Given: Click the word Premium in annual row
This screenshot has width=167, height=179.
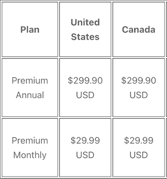Looking at the screenshot, I should point(30,80).
